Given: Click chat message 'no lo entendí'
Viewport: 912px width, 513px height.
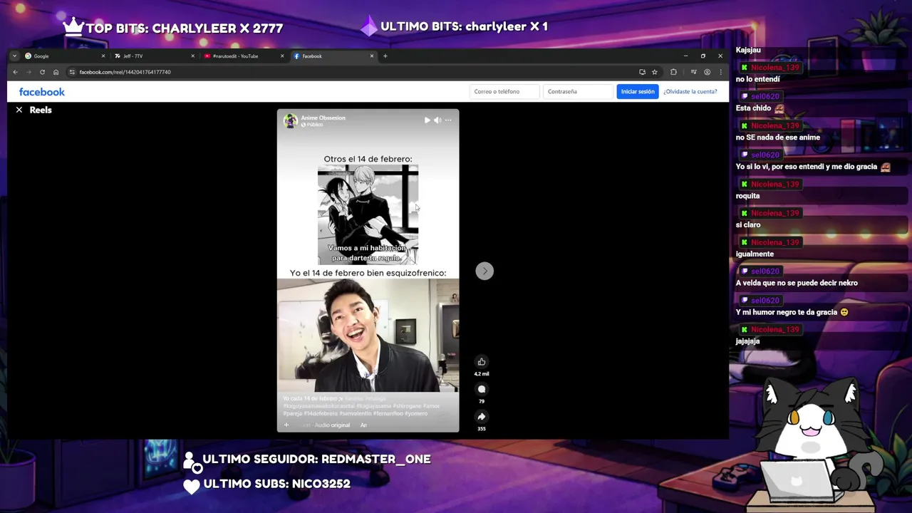Looking at the screenshot, I should pyautogui.click(x=757, y=79).
